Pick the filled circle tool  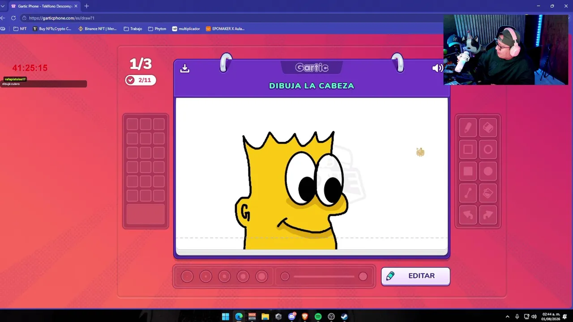[488, 171]
